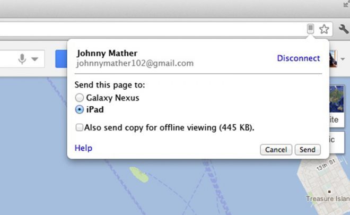Click the 13th St map label
Image resolution: width=350 pixels, height=215 pixels.
[326, 165]
